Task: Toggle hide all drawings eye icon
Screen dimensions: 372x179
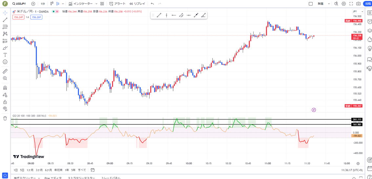Action: (x=5, y=109)
